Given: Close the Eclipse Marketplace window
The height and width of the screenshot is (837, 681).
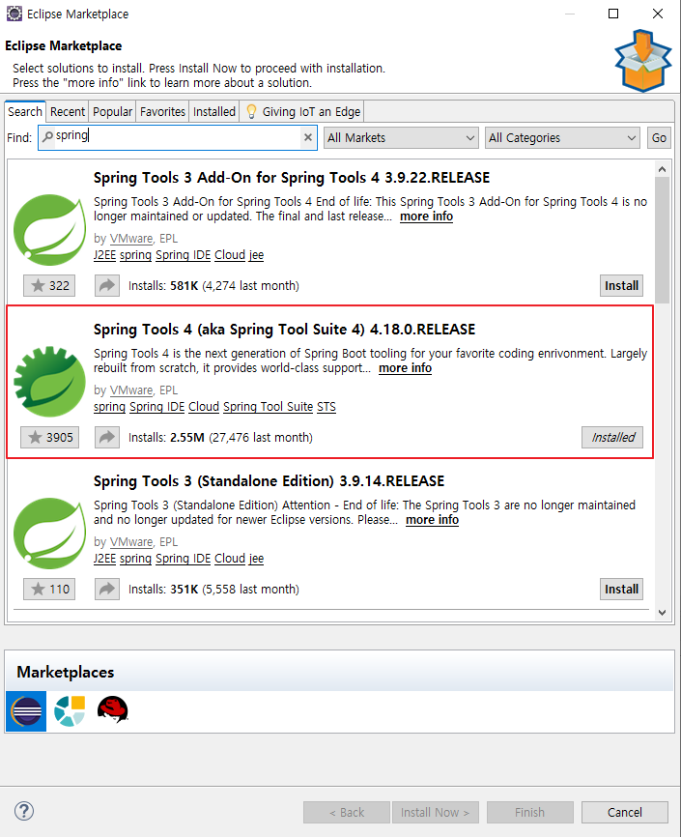Looking at the screenshot, I should (x=658, y=14).
